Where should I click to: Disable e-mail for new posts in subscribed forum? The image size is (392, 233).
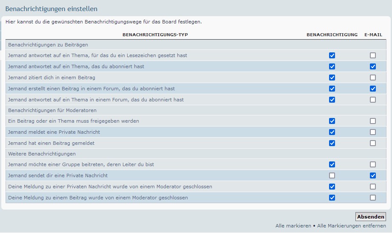373,89
